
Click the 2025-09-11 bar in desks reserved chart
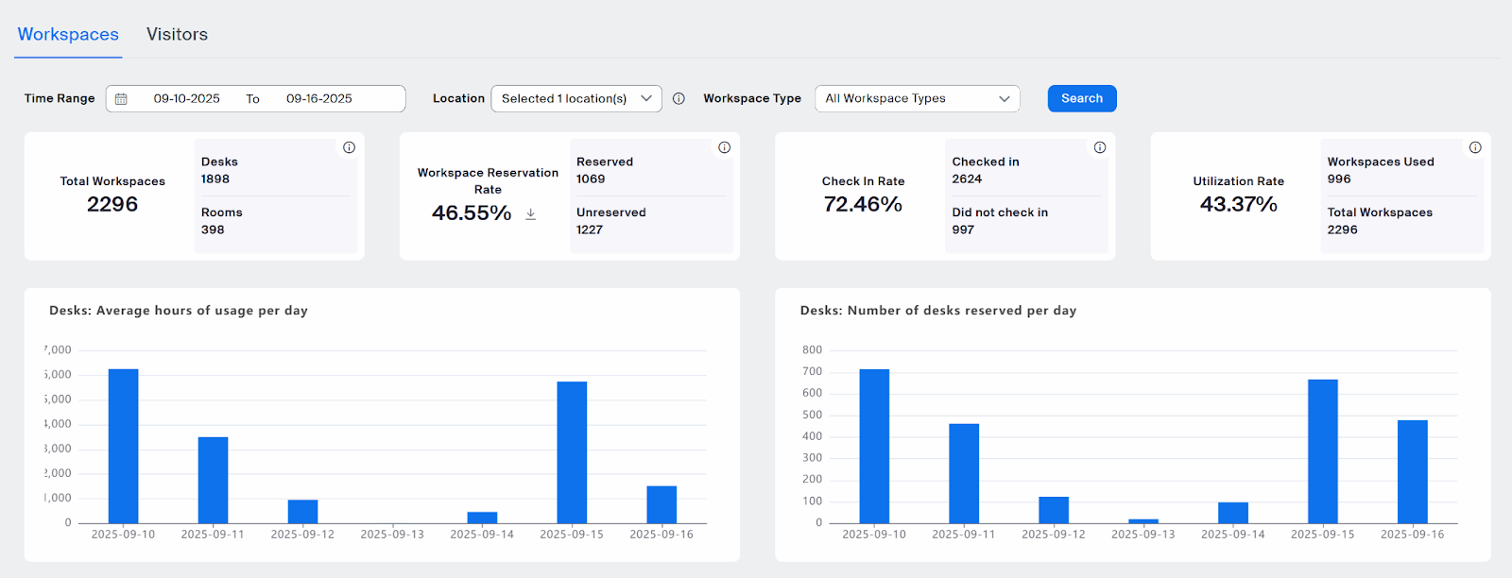[x=964, y=473]
